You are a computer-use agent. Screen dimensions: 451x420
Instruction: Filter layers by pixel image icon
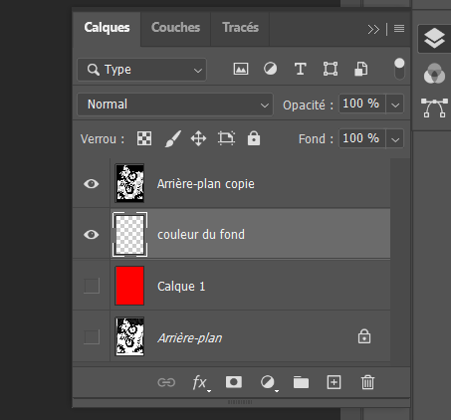click(x=241, y=69)
